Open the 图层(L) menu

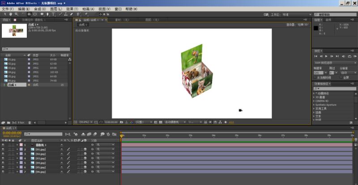[56, 9]
